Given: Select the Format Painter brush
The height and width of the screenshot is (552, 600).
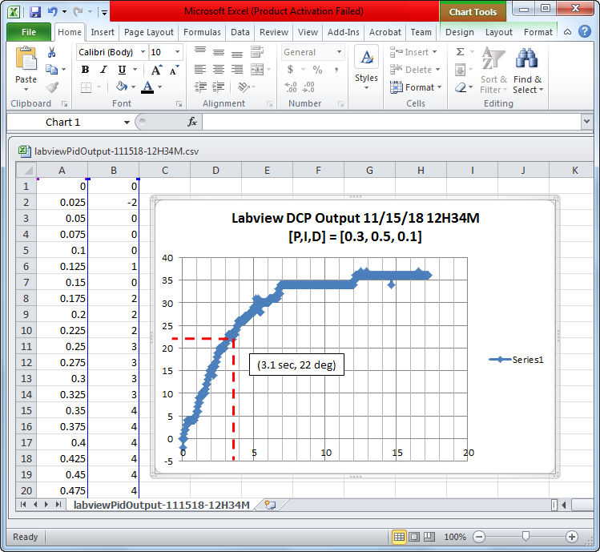Looking at the screenshot, I should click(52, 87).
